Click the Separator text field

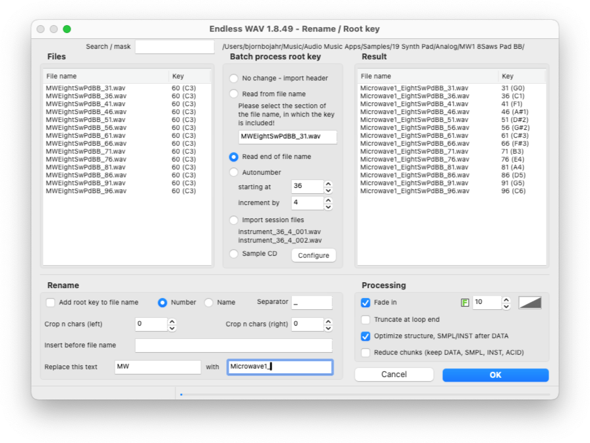click(x=312, y=303)
